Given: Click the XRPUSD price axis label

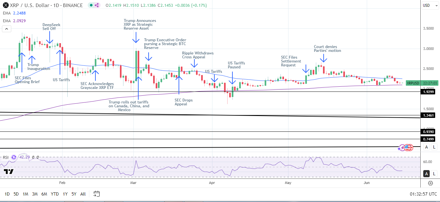Looking at the screenshot, I should (412, 83).
